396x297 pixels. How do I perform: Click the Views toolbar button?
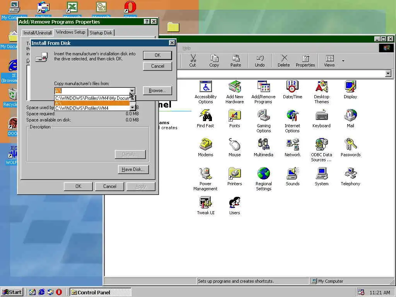329,61
